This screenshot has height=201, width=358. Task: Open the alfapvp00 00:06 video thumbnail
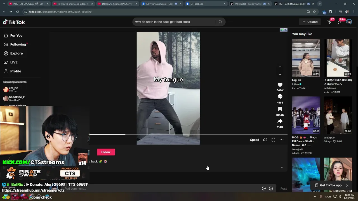[338, 115]
